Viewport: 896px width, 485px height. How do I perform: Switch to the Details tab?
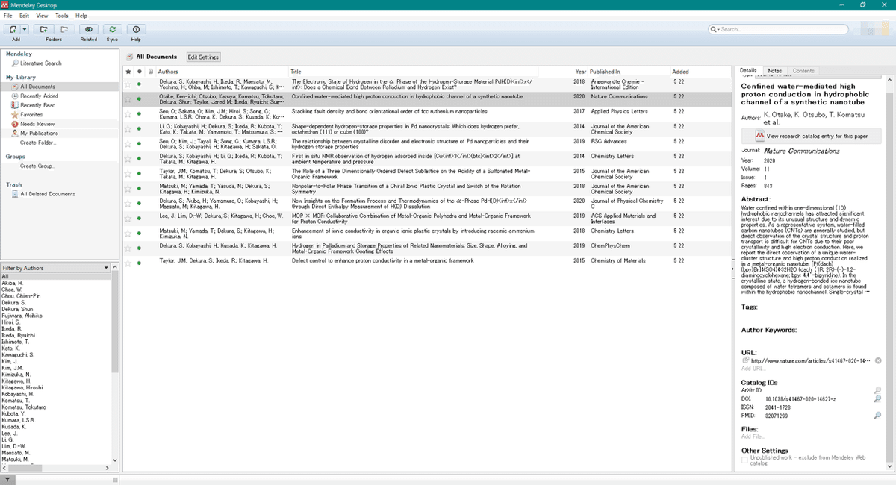click(748, 71)
